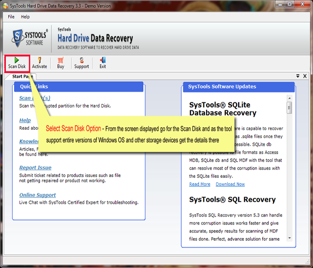The image size is (313, 268).
Task: Click updates panel scroll up arrow
Action: click(x=290, y=98)
